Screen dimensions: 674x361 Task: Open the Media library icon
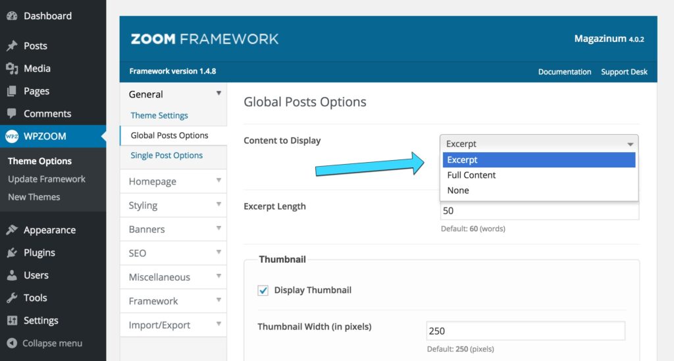click(x=12, y=69)
